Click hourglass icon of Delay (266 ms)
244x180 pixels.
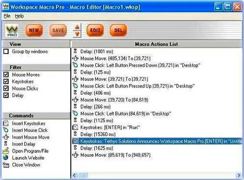[x=75, y=106]
